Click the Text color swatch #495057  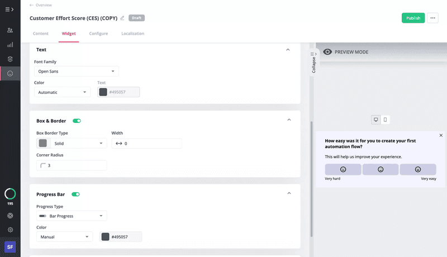point(103,92)
